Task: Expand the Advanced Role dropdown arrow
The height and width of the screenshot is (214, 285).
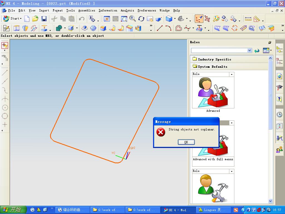Action: coord(232,74)
